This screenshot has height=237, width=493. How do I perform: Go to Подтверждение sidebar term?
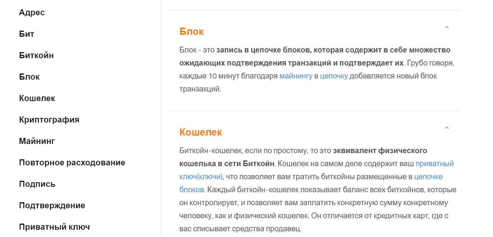(x=52, y=206)
